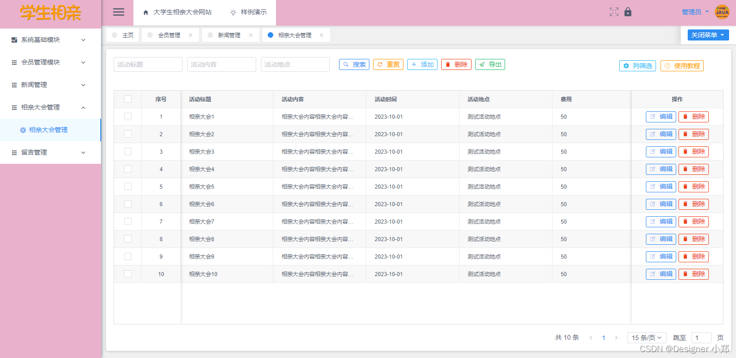
Task: Expand the 会员管理模块 menu chevron
Action: 83,63
